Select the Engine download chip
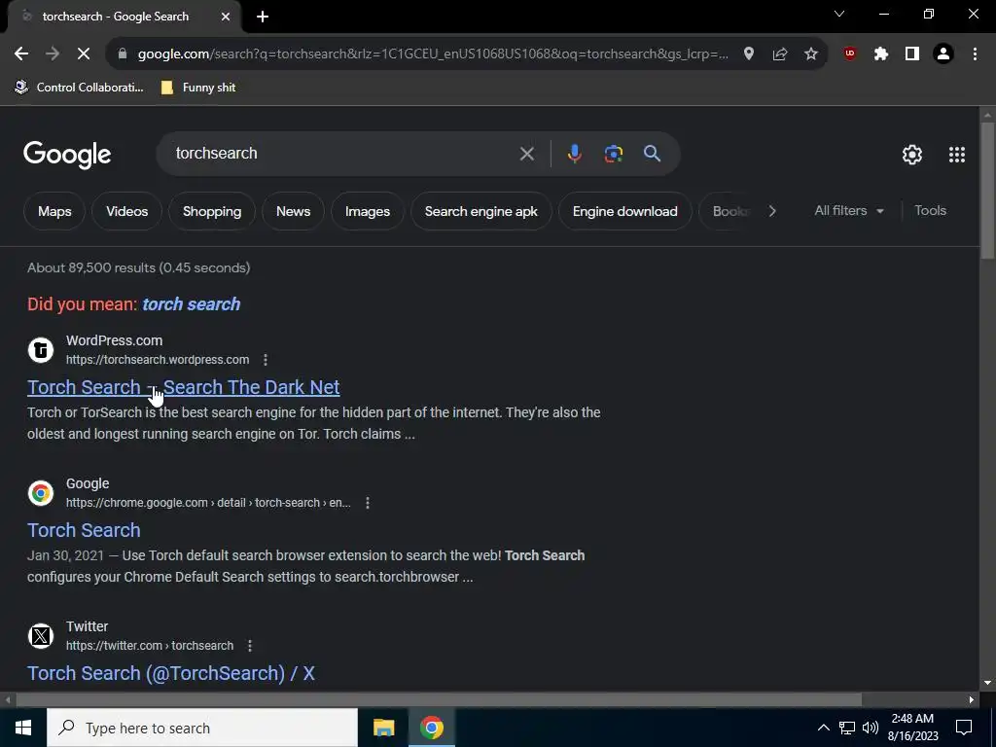The height and width of the screenshot is (747, 996). pyautogui.click(x=625, y=211)
